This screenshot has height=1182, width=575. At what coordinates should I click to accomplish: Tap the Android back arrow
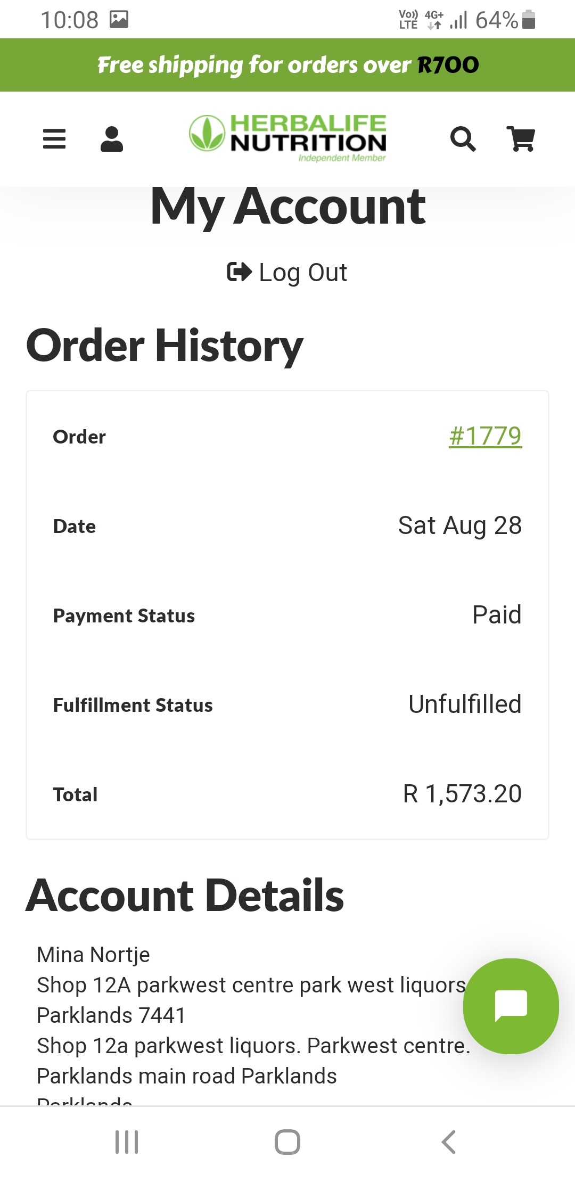point(449,1142)
